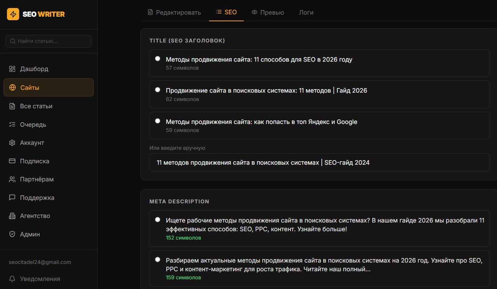Click the Превью tab eye icon
Viewport: 497px width, 289px height.
[x=255, y=12]
